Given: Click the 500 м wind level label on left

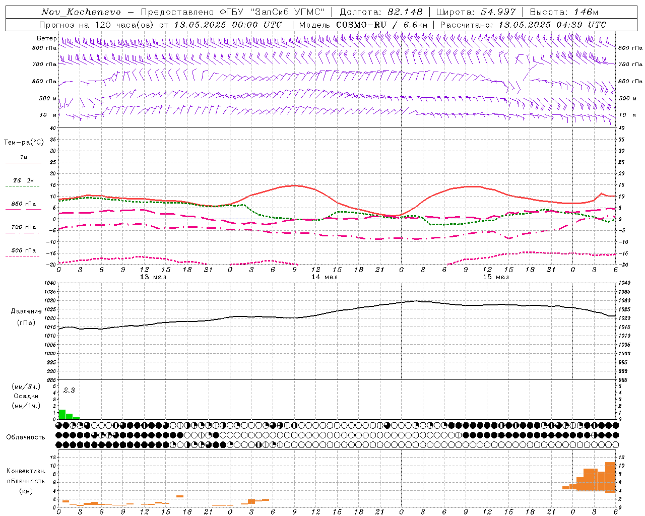Looking at the screenshot, I should tap(48, 98).
